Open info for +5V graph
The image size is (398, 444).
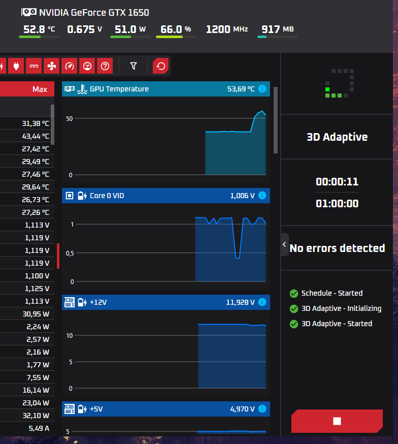(x=262, y=409)
